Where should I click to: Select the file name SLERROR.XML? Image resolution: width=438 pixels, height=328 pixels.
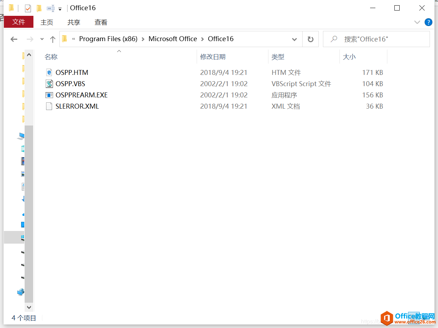77,106
